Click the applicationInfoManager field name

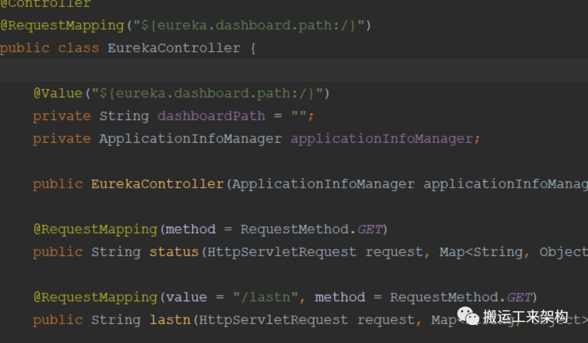point(382,139)
